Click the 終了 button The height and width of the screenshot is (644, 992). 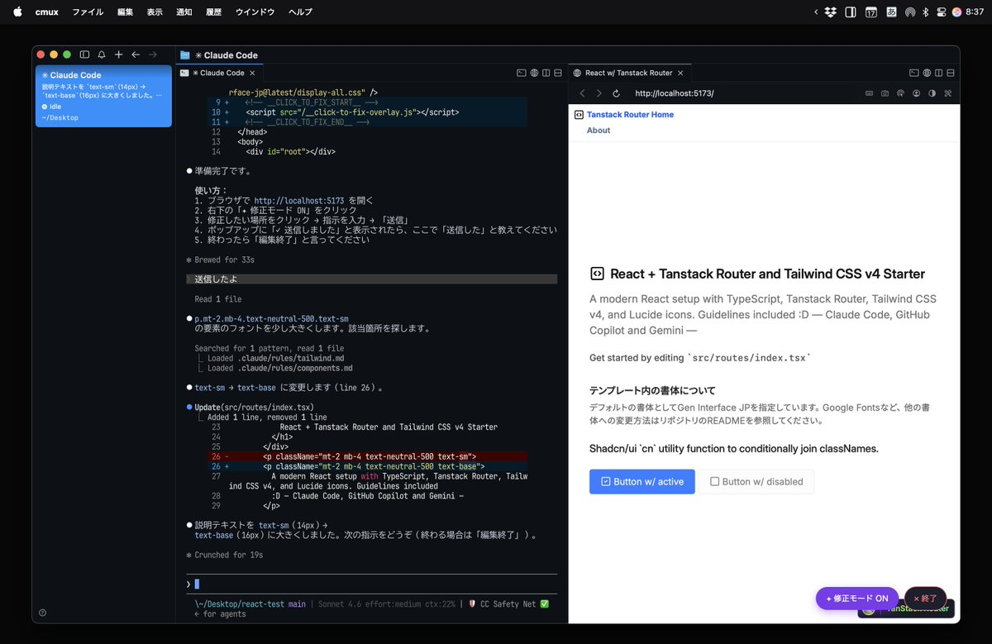[x=925, y=599]
